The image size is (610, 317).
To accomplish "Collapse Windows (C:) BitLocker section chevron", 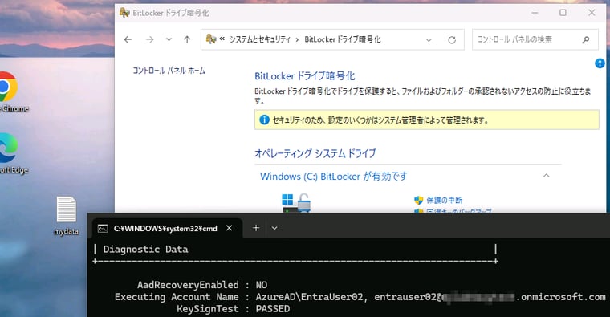I will pos(547,176).
